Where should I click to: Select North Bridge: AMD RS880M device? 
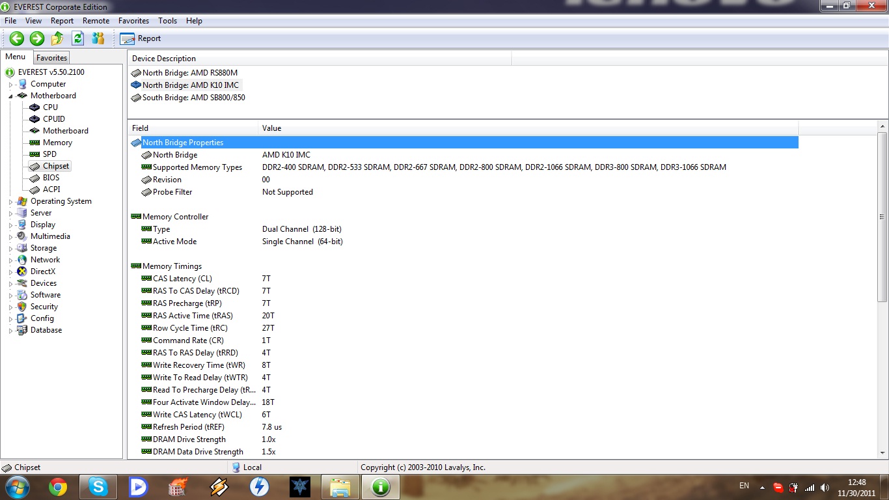[189, 73]
